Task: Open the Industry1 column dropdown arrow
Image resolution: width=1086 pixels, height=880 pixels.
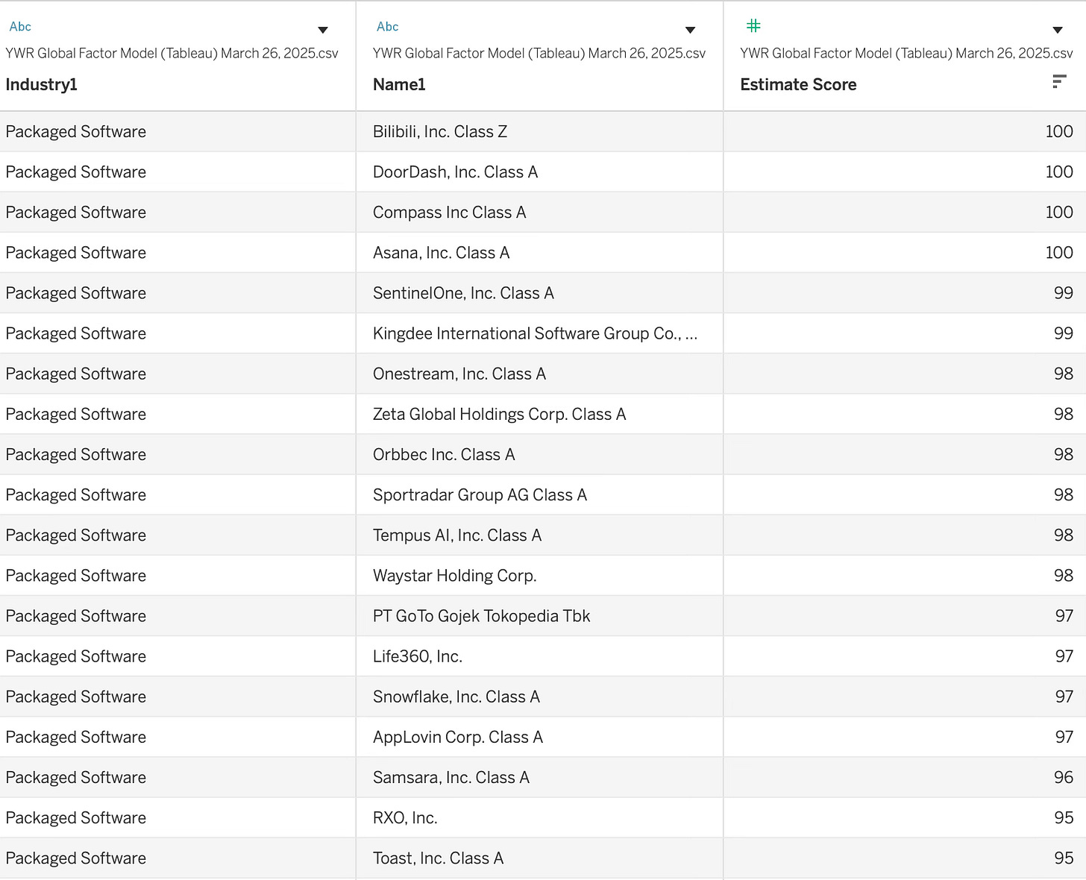Action: tap(323, 30)
